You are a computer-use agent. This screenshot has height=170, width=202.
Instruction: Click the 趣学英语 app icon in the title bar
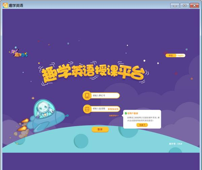5,5
